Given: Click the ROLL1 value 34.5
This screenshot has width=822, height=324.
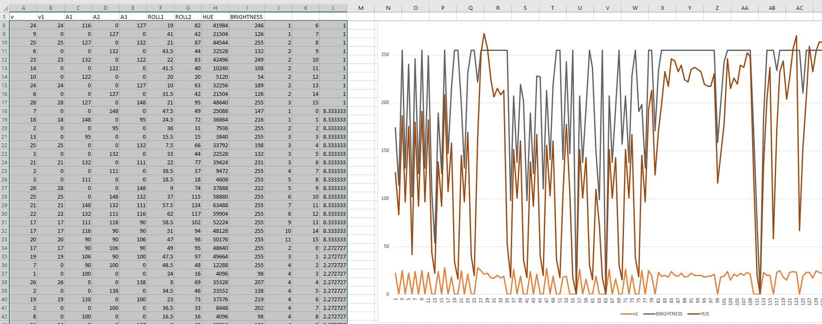Looking at the screenshot, I should [160, 291].
